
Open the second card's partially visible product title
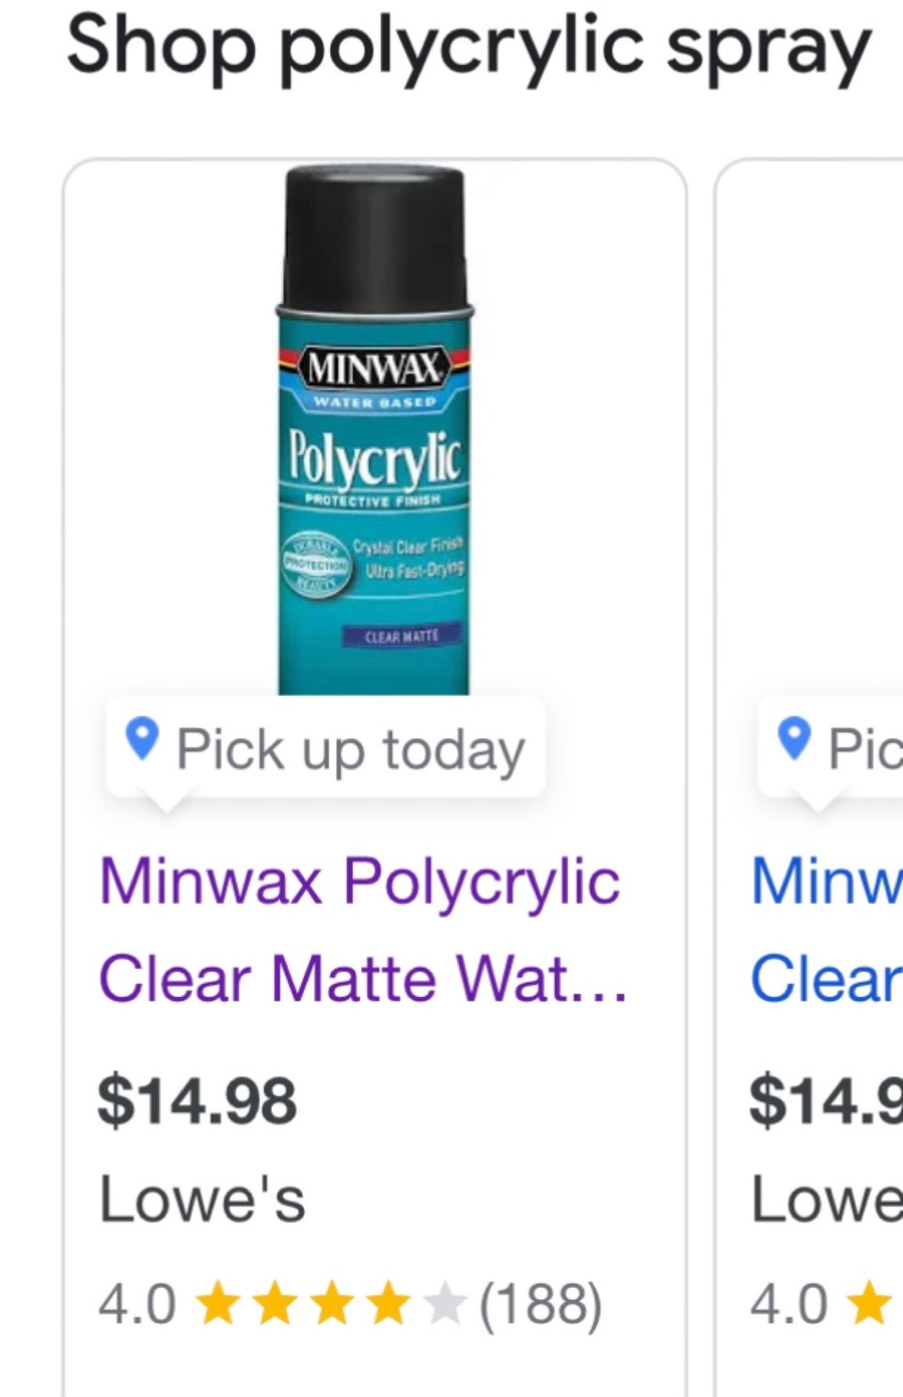826,930
